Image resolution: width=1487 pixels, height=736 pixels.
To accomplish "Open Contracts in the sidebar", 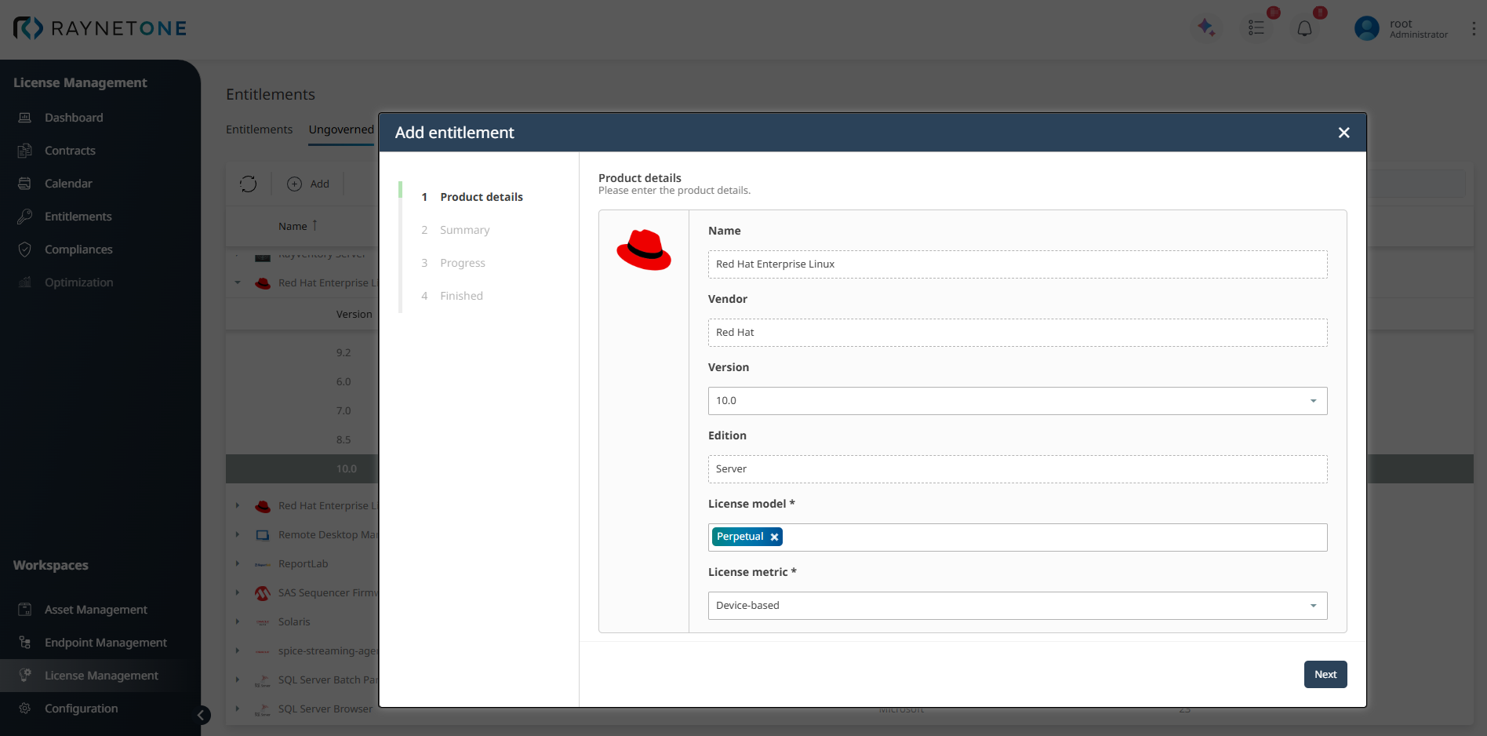I will (x=70, y=151).
